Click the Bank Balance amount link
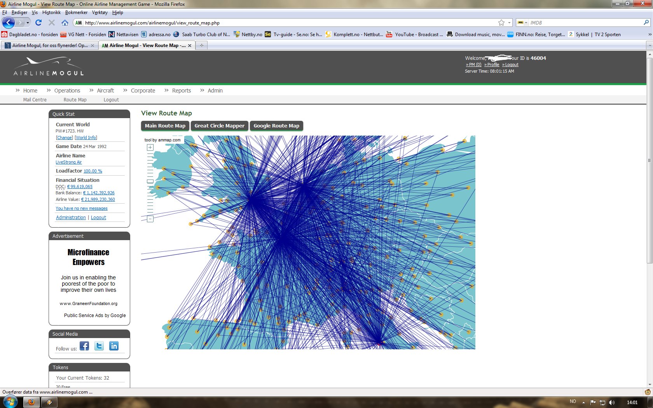Viewport: 653px width, 408px height. click(99, 193)
